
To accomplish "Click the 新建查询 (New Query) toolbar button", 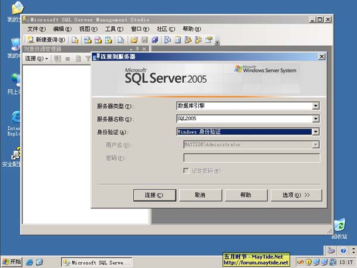I will [x=46, y=40].
